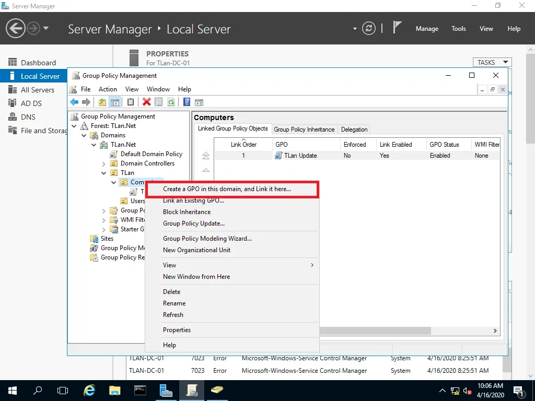Screen dimensions: 535x401
Task: Collapse the Computers OU node
Action: [x=113, y=182]
